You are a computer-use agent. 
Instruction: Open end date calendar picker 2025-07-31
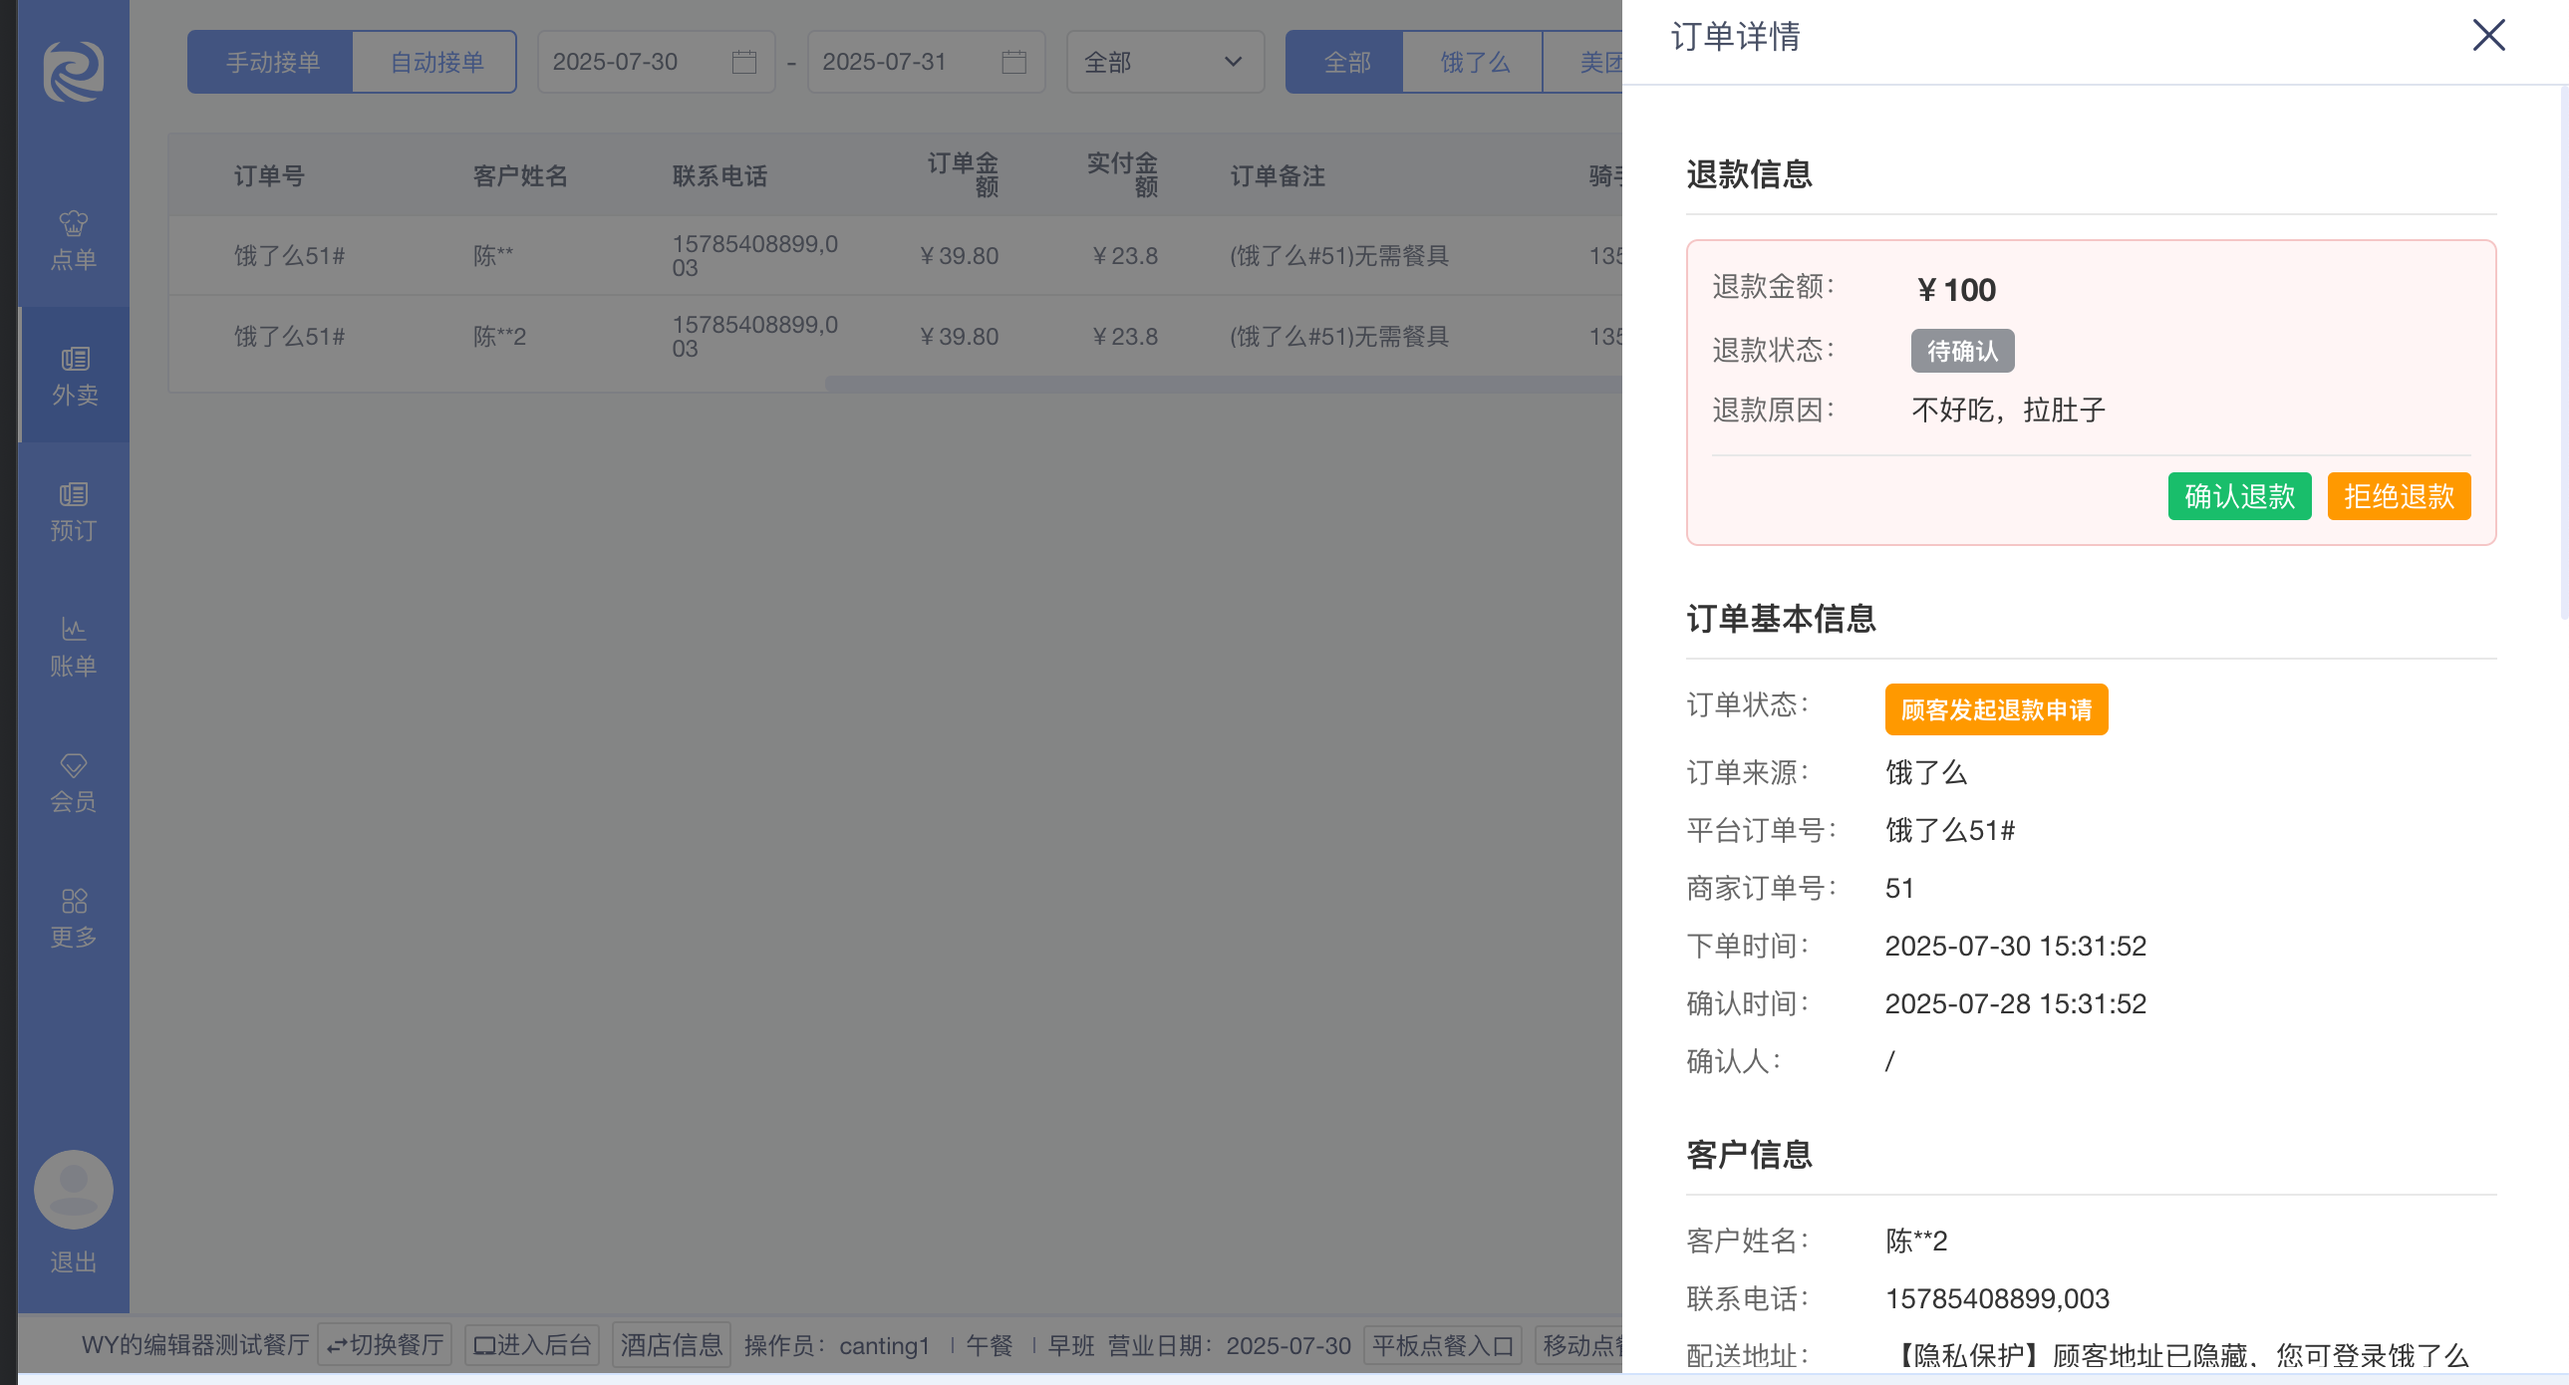click(1013, 62)
